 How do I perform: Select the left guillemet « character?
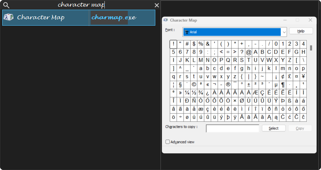pos(208,85)
